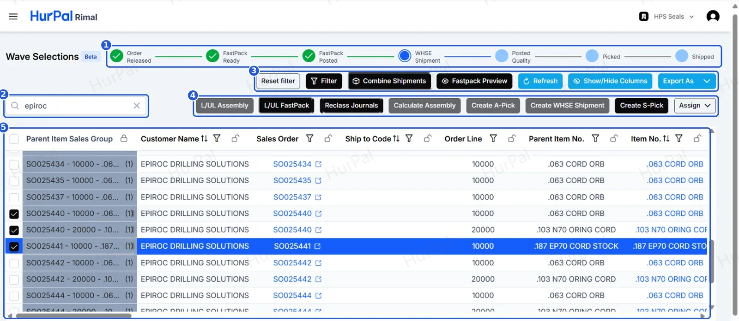Viewport: 739px width, 321px height.
Task: Toggle Order Line column lock
Action: pos(512,138)
